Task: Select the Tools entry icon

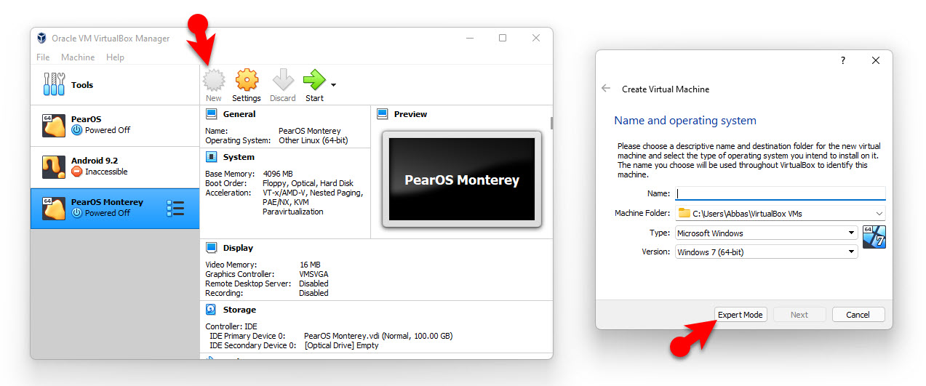Action: [x=55, y=85]
